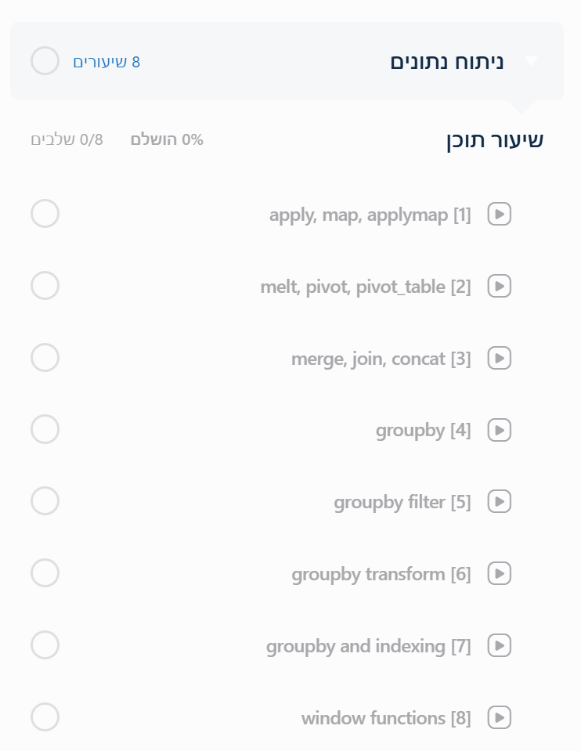Mark apply, map, applymap lesson as complete

[x=45, y=214]
